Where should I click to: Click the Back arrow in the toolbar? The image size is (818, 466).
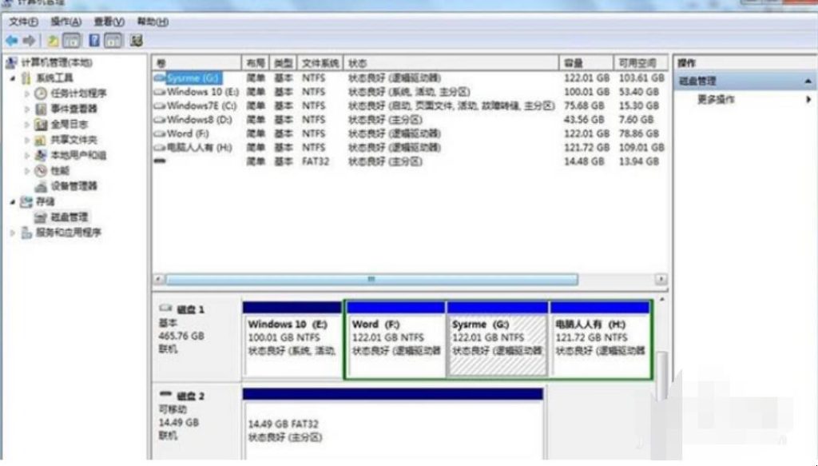point(11,40)
